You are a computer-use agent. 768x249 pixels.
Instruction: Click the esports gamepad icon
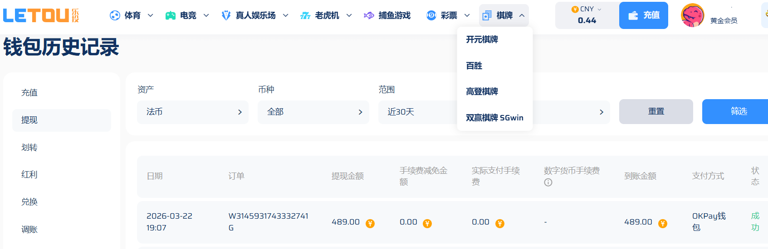click(171, 15)
